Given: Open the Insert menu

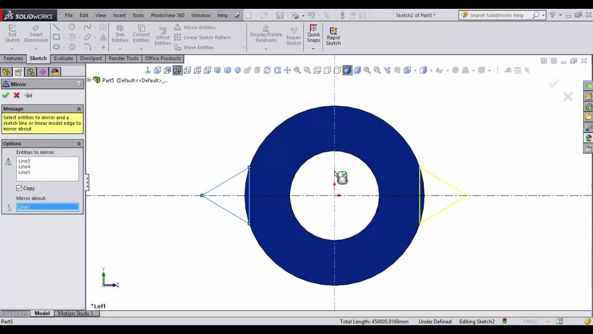Looking at the screenshot, I should [119, 15].
